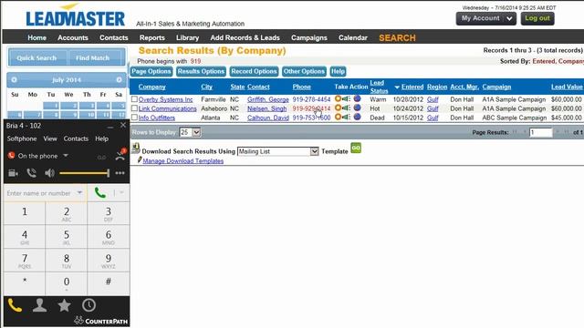
Task: Open the Overby Systems Inc company link
Action: (166, 99)
